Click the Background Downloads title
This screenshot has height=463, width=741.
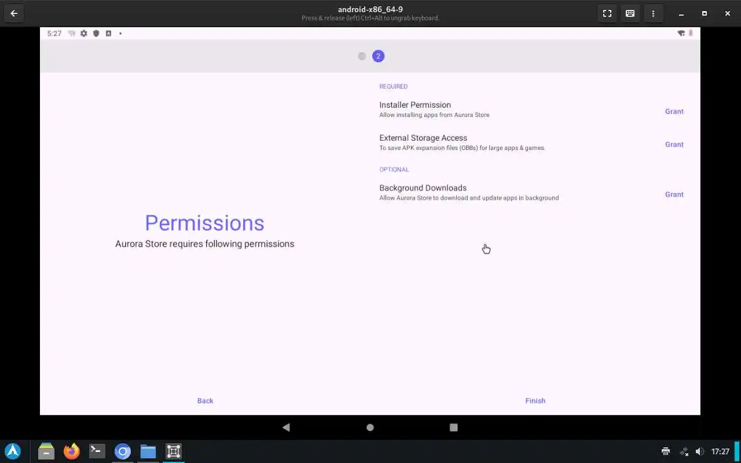tap(423, 188)
